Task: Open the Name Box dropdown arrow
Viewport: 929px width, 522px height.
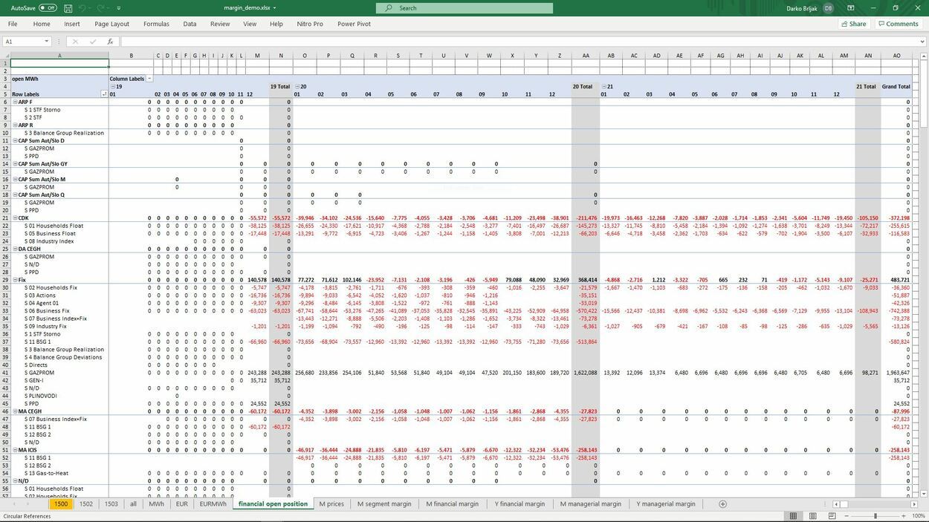Action: pyautogui.click(x=47, y=42)
